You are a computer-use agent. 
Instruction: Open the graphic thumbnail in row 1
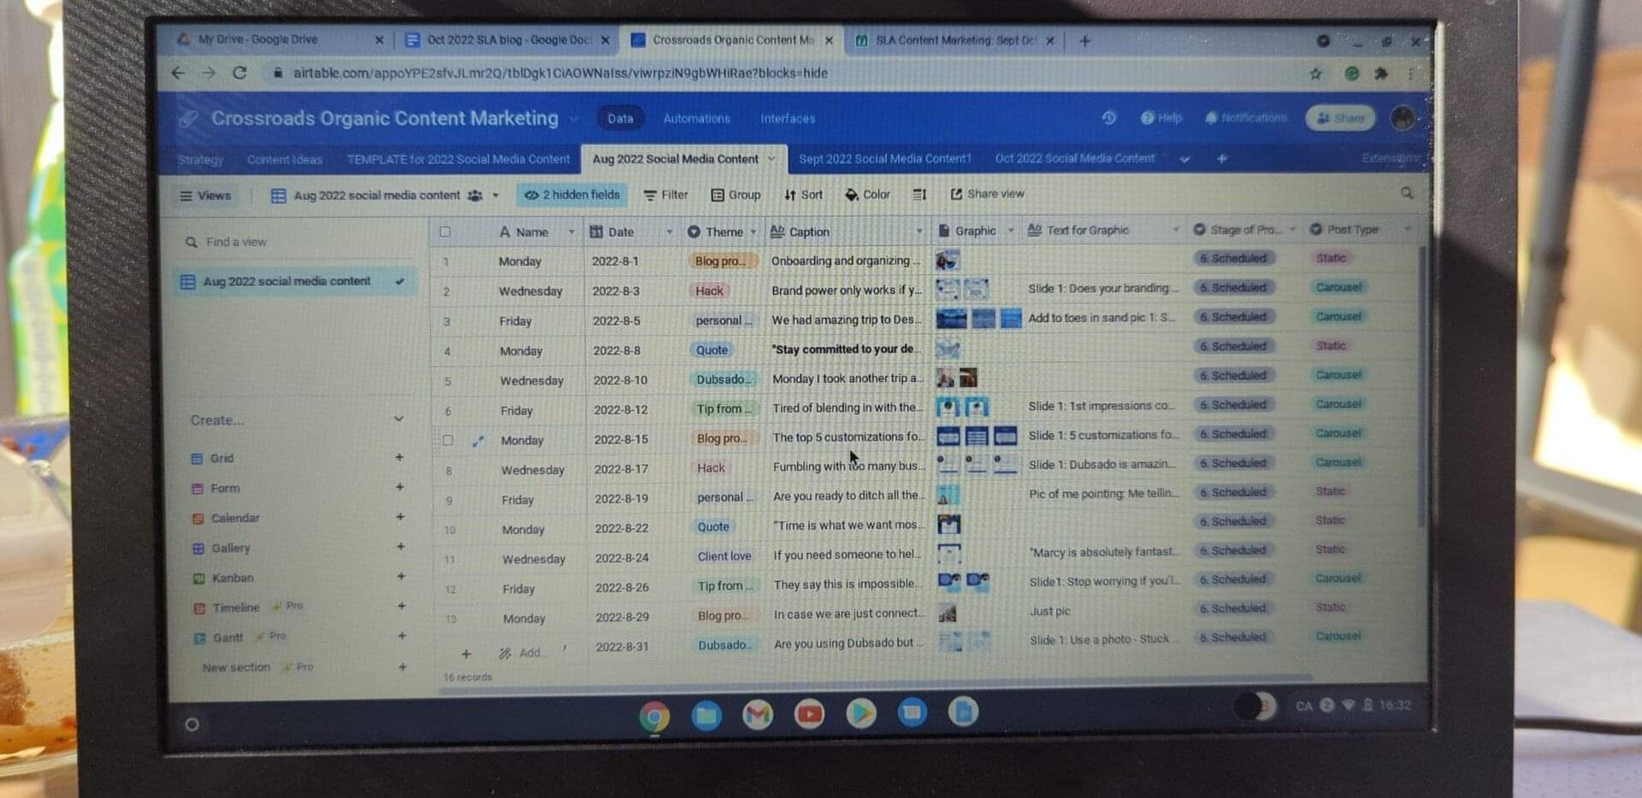[947, 260]
